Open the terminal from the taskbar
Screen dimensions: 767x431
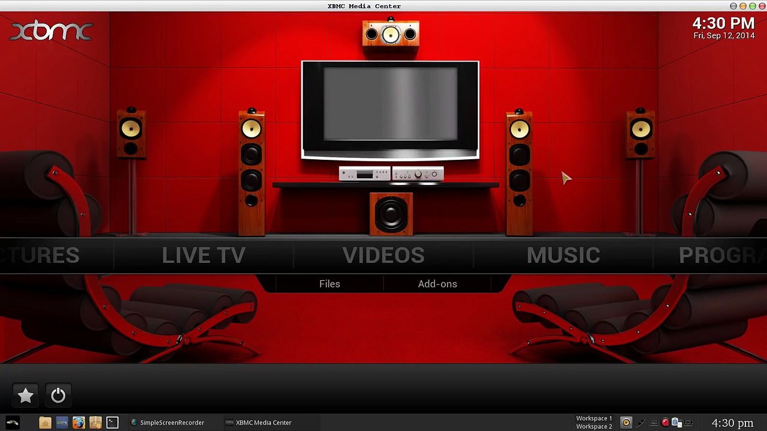pyautogui.click(x=112, y=423)
